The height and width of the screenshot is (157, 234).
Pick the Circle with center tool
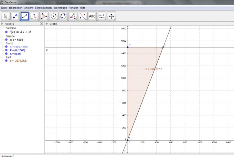coord(54,16)
